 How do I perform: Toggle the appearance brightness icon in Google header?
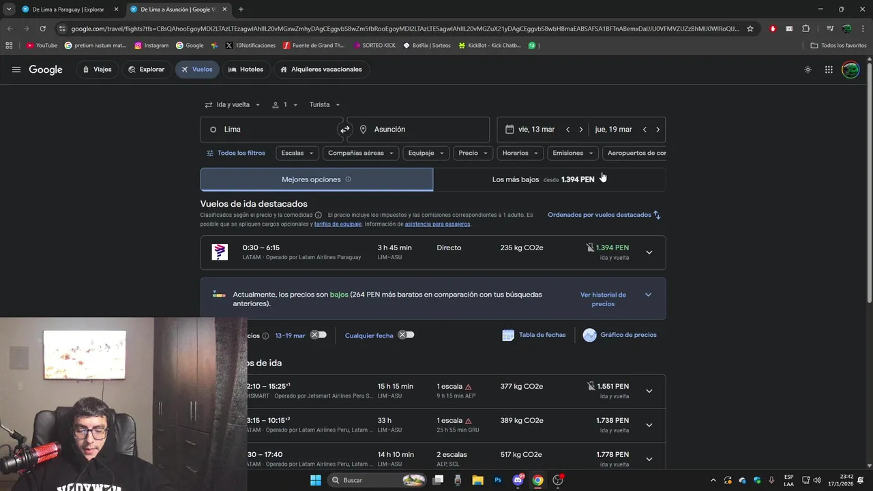pyautogui.click(x=808, y=70)
